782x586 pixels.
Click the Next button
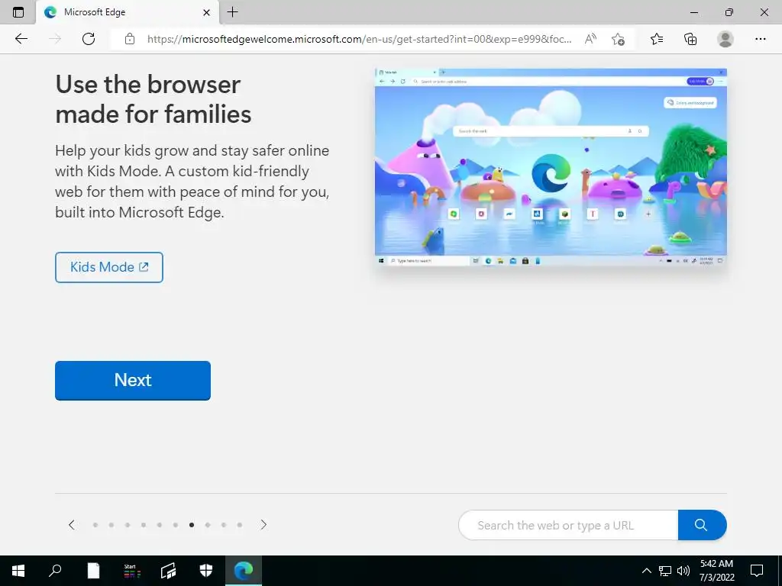click(x=133, y=380)
